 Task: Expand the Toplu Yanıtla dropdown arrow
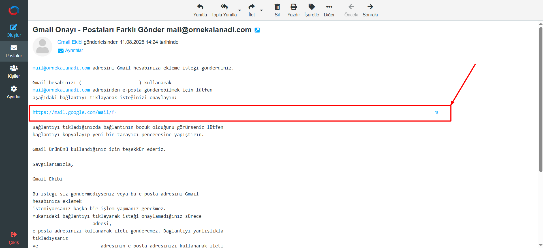pyautogui.click(x=240, y=10)
